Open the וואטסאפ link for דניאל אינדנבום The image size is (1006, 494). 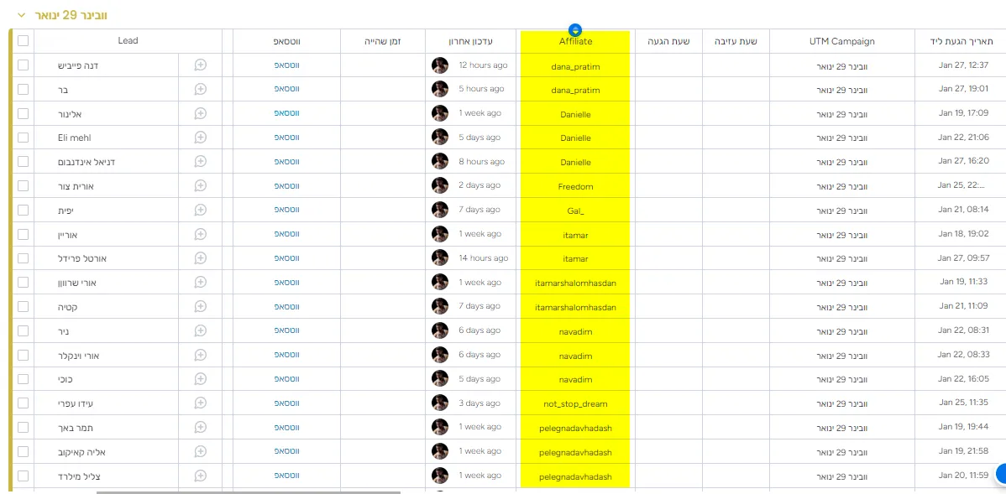tap(286, 162)
